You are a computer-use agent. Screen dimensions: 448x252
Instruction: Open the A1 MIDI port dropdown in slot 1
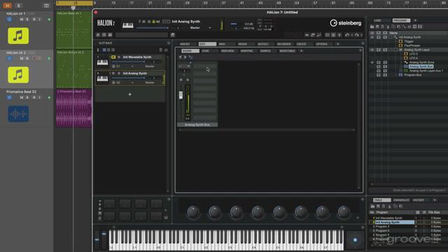tap(132, 66)
